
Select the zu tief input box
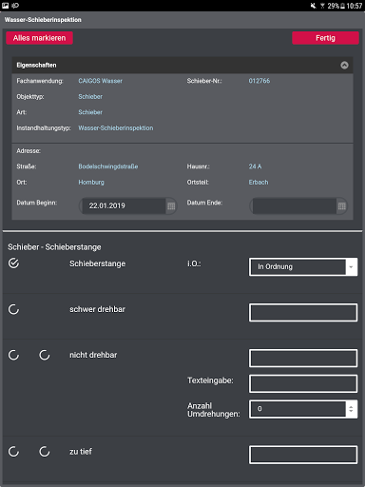[x=303, y=455]
